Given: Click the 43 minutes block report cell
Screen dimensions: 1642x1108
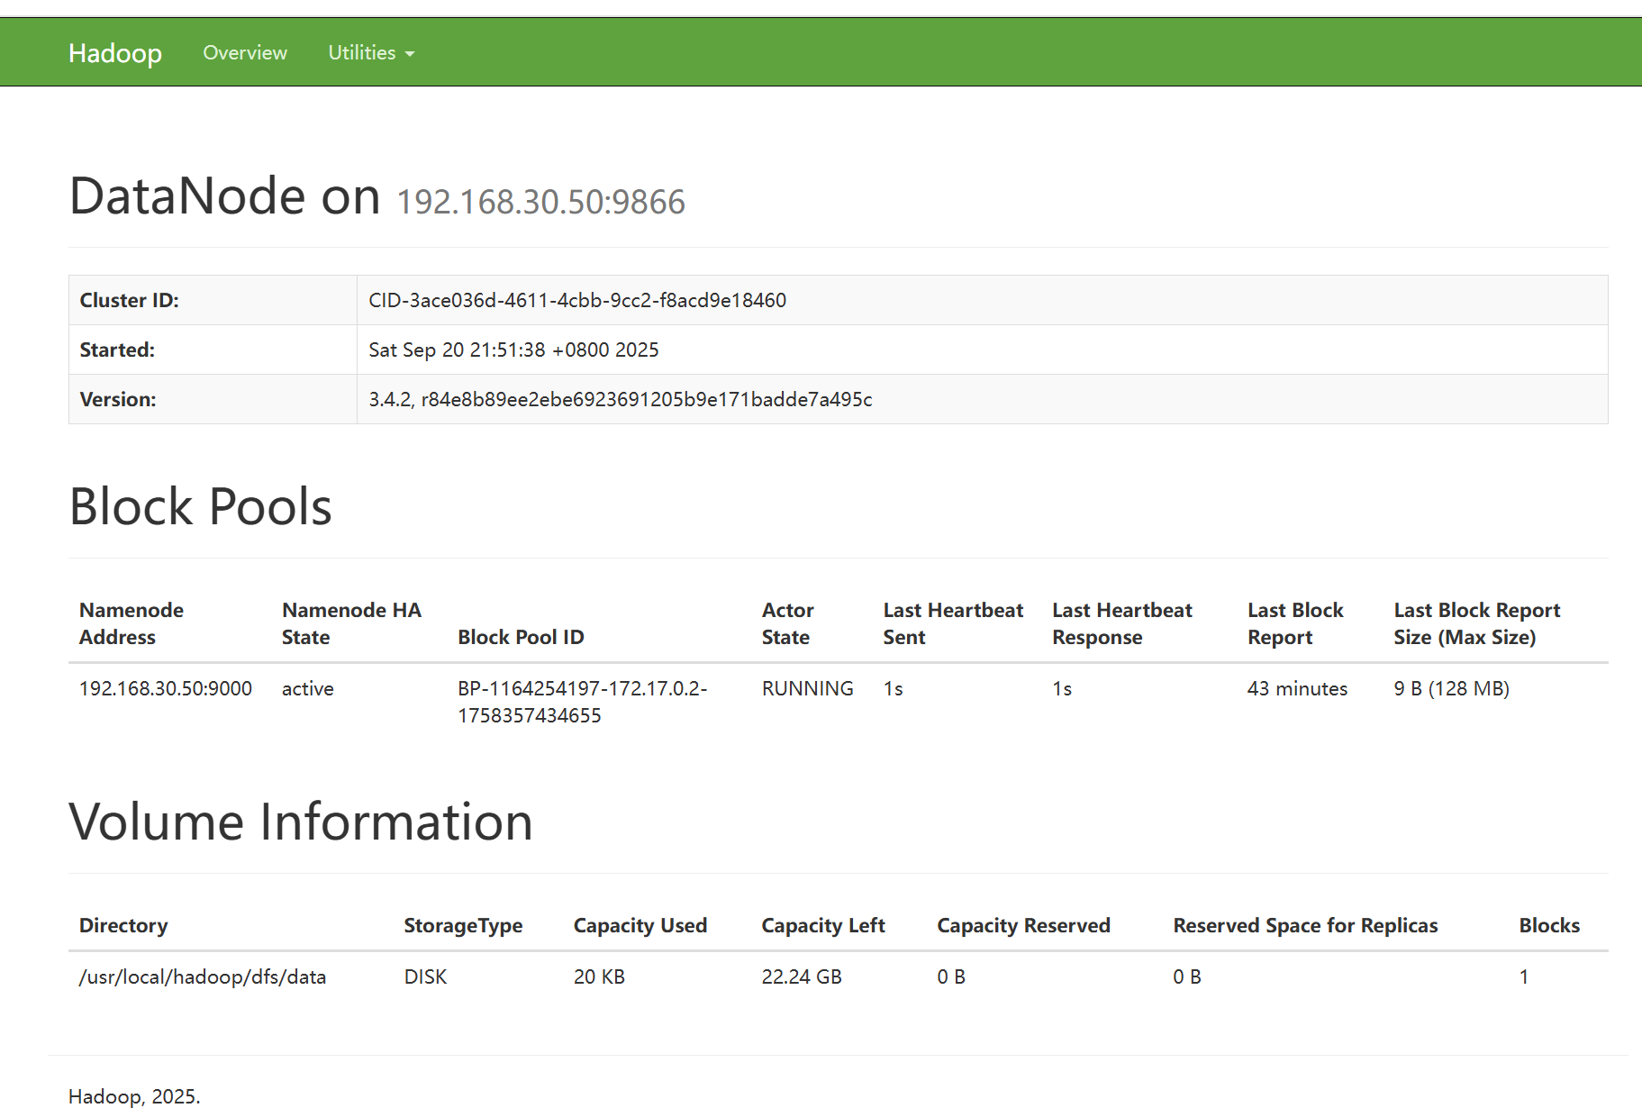Looking at the screenshot, I should (1297, 688).
